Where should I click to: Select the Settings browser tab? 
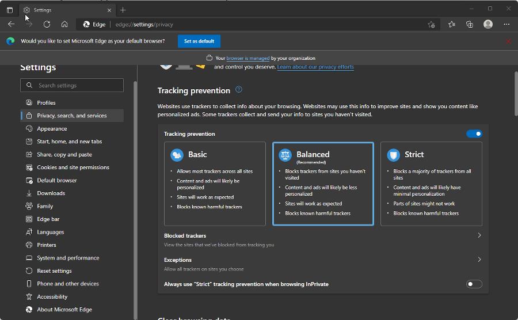[67, 10]
